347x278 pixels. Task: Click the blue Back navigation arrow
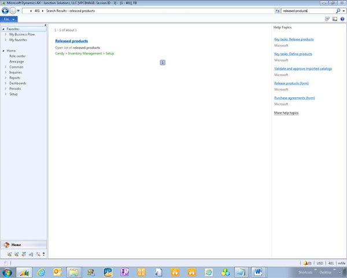tap(5, 10)
